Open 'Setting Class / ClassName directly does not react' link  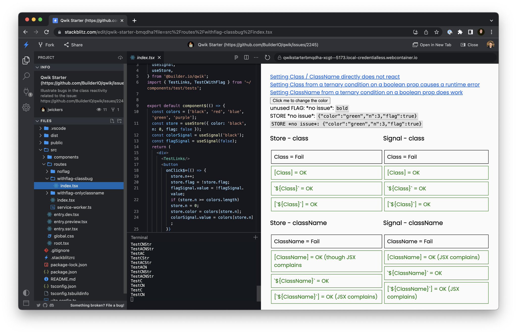pyautogui.click(x=334, y=77)
